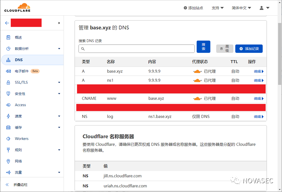Click the Workers icon in sidebar
282x192 pixels.
click(x=8, y=139)
